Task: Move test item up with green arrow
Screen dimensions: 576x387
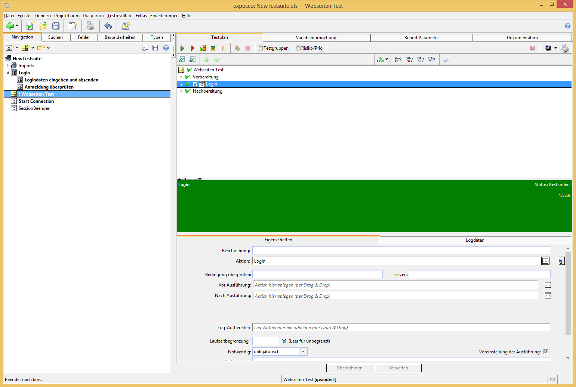Action: tap(206, 59)
